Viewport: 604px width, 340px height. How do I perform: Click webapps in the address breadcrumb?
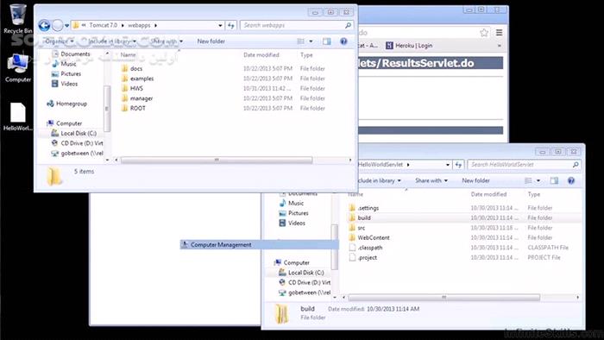pyautogui.click(x=139, y=25)
